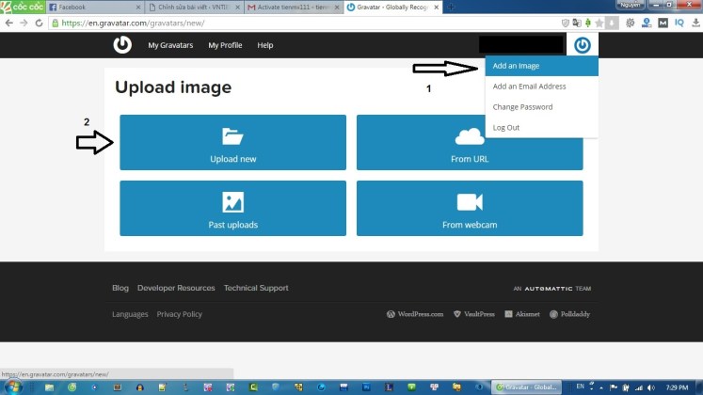
Task: Bookmark page with the star icon
Action: tap(599, 23)
